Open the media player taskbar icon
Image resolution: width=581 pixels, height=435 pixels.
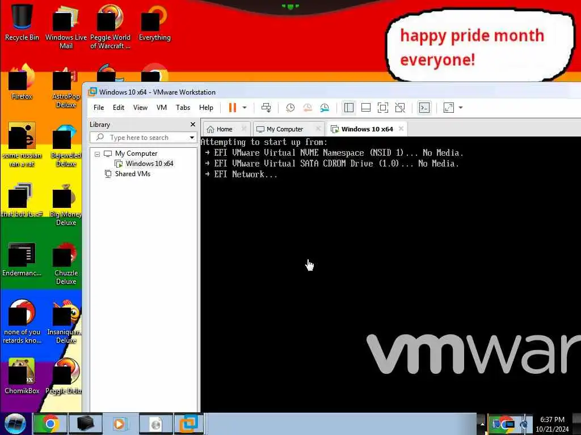[x=119, y=424]
